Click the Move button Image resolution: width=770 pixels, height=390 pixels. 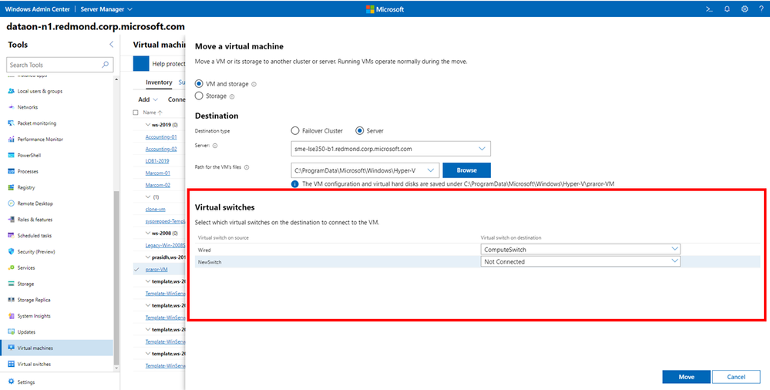(686, 377)
